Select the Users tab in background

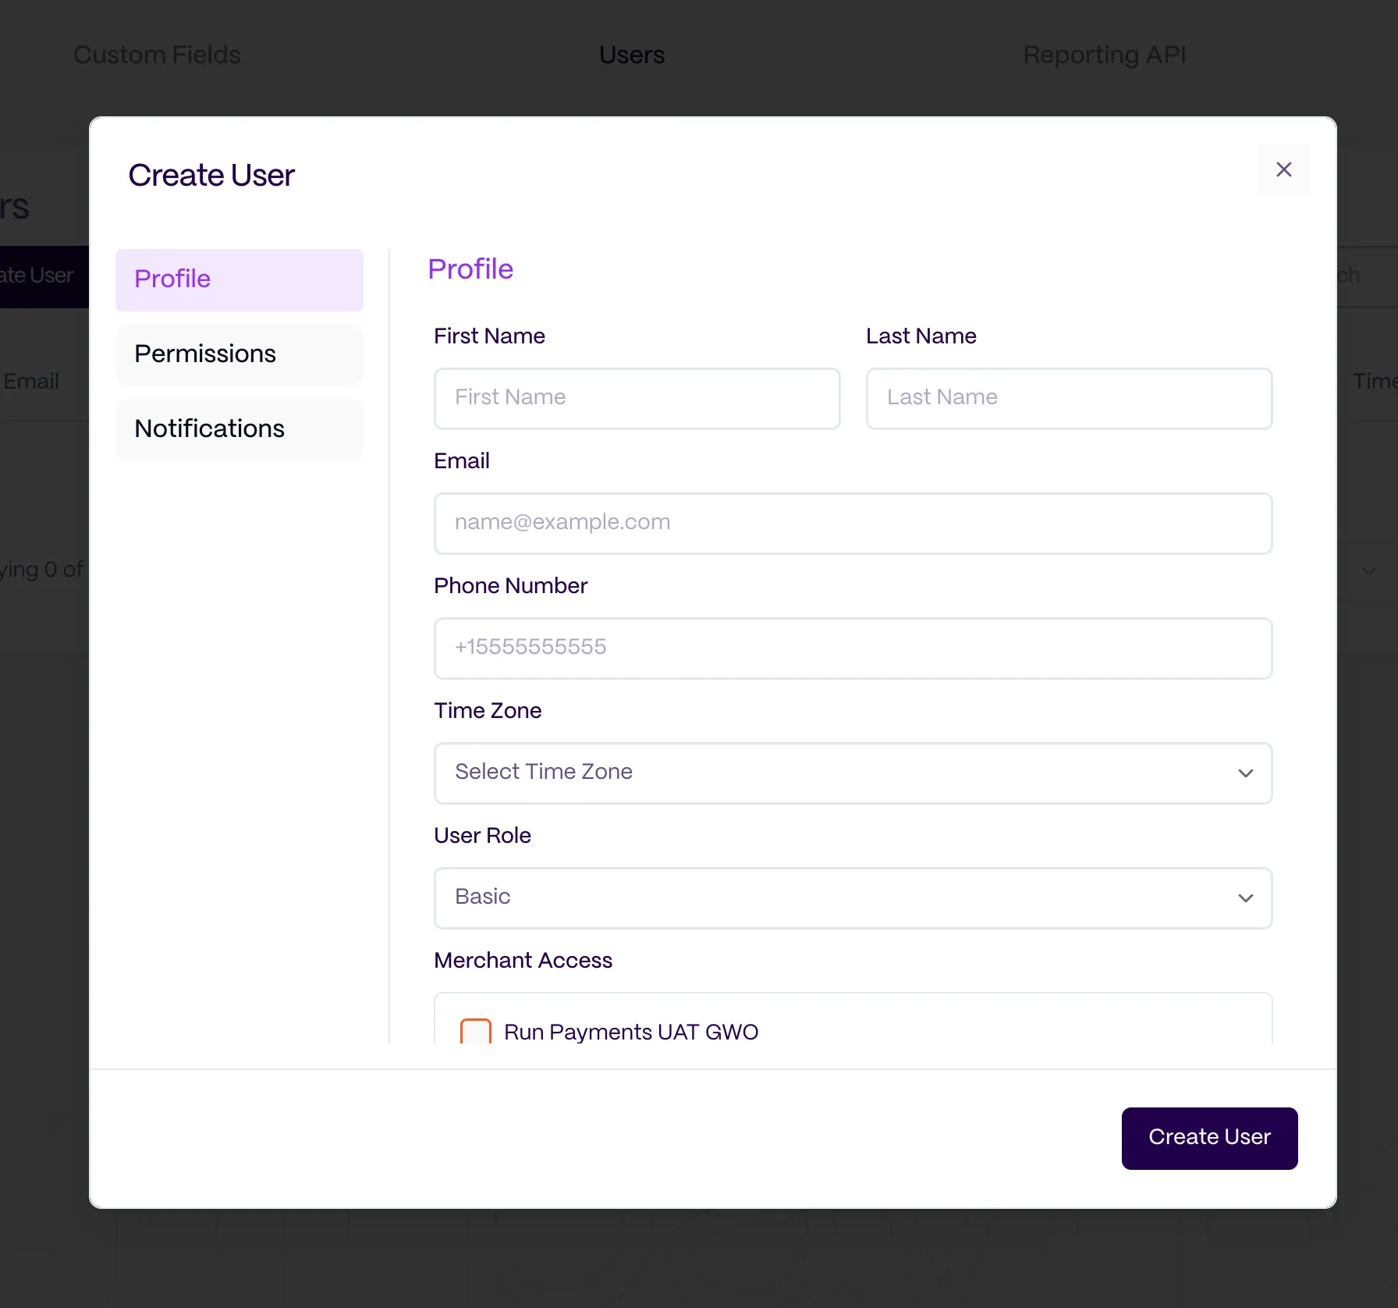pyautogui.click(x=632, y=55)
